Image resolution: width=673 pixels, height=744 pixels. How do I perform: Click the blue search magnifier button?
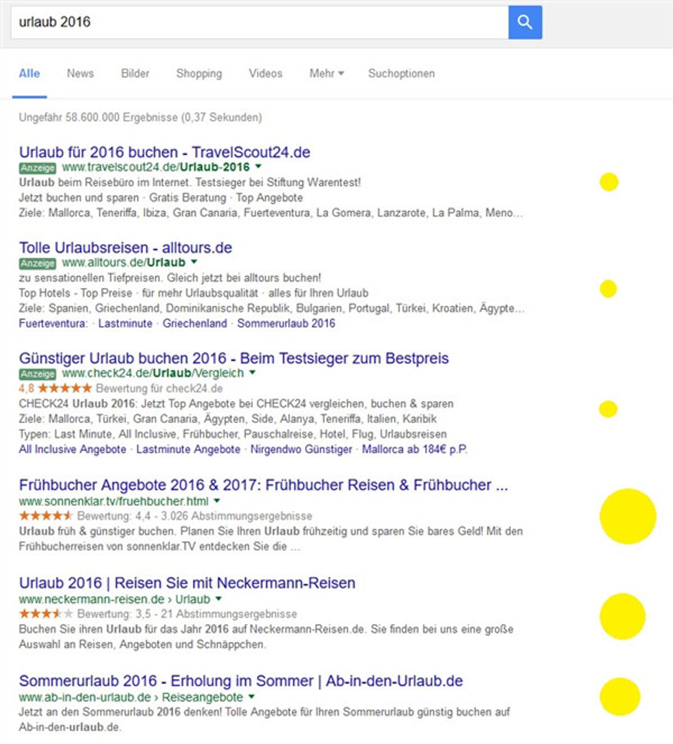coord(525,22)
